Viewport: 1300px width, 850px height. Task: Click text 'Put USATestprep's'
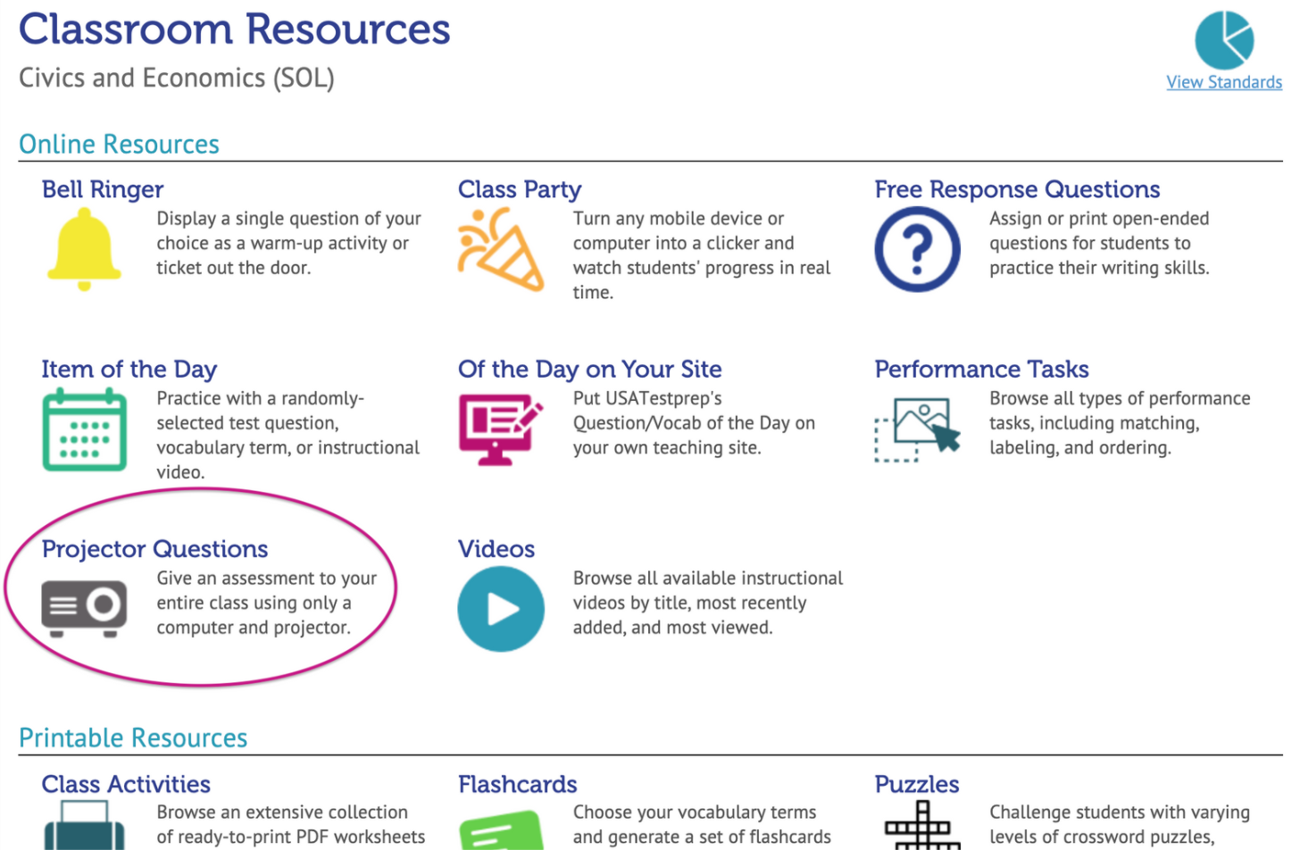tap(647, 398)
